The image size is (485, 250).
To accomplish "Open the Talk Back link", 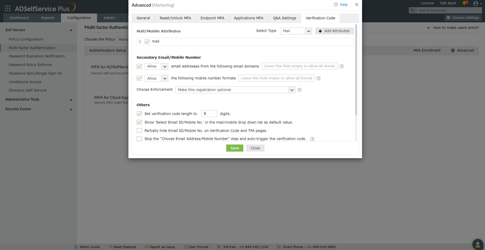I will [x=448, y=3].
